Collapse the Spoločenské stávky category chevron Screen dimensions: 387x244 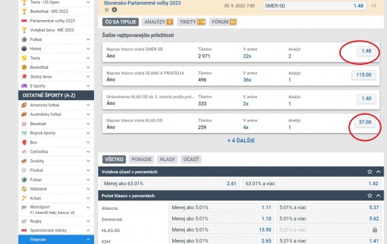point(88,231)
